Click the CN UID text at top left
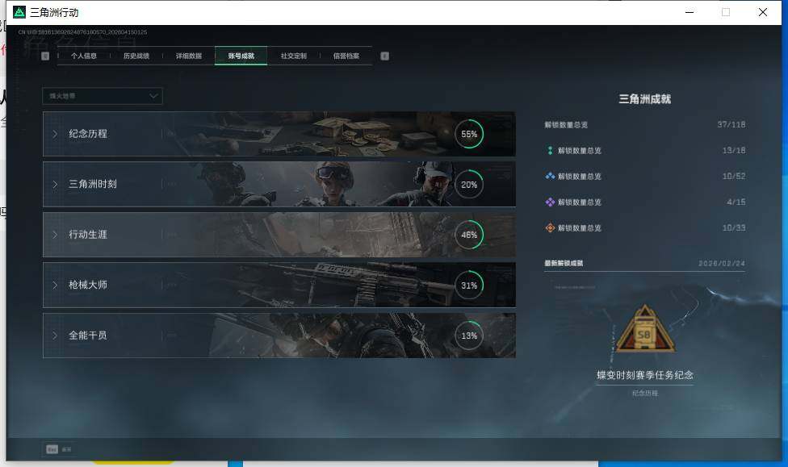The width and height of the screenshot is (788, 467). (x=83, y=32)
